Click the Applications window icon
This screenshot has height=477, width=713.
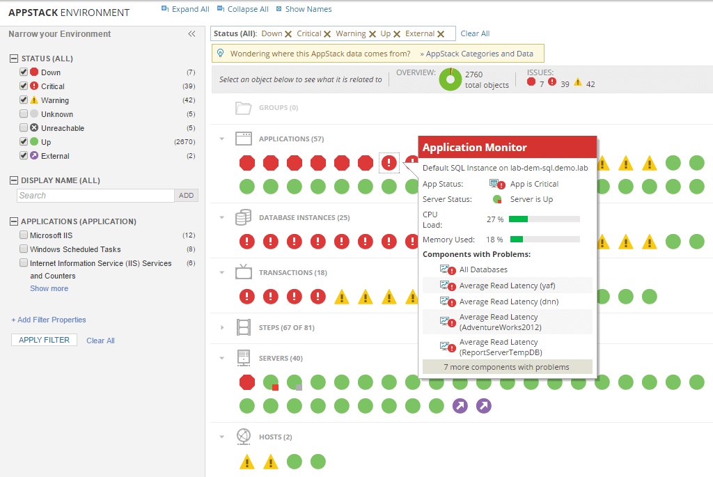click(243, 139)
